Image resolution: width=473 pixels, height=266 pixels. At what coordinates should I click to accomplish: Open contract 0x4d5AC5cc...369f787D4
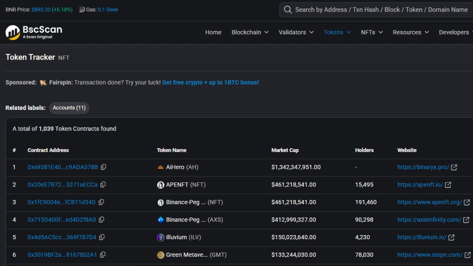(x=62, y=237)
